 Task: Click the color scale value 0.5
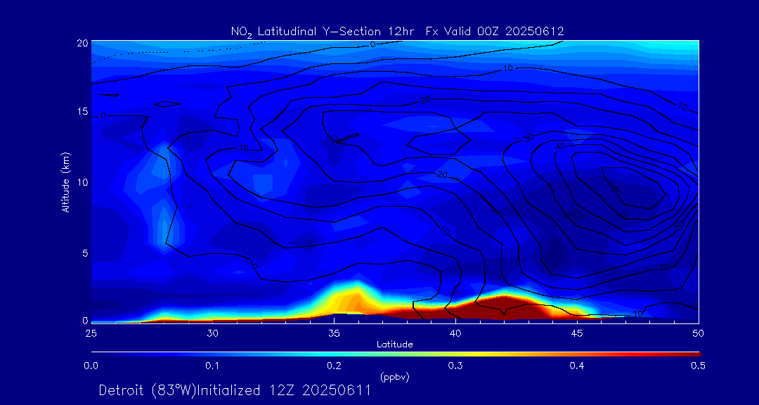click(698, 366)
